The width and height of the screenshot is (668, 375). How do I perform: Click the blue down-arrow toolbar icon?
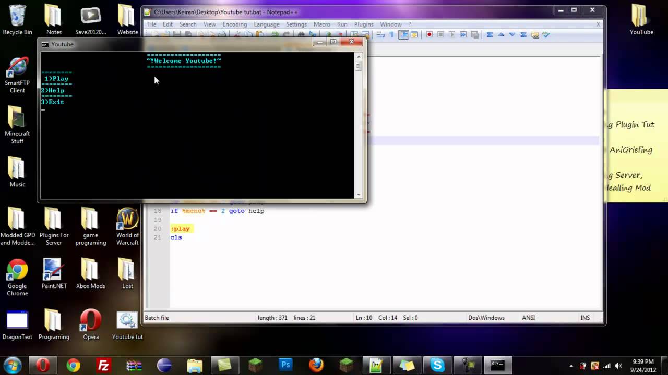click(x=512, y=35)
